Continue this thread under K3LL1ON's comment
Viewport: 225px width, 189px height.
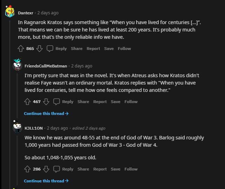46,181
